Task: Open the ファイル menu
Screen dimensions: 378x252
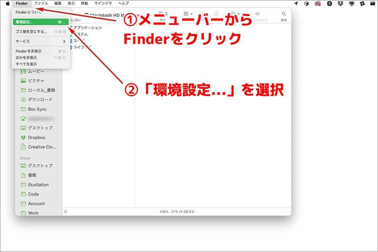Action: [x=41, y=3]
